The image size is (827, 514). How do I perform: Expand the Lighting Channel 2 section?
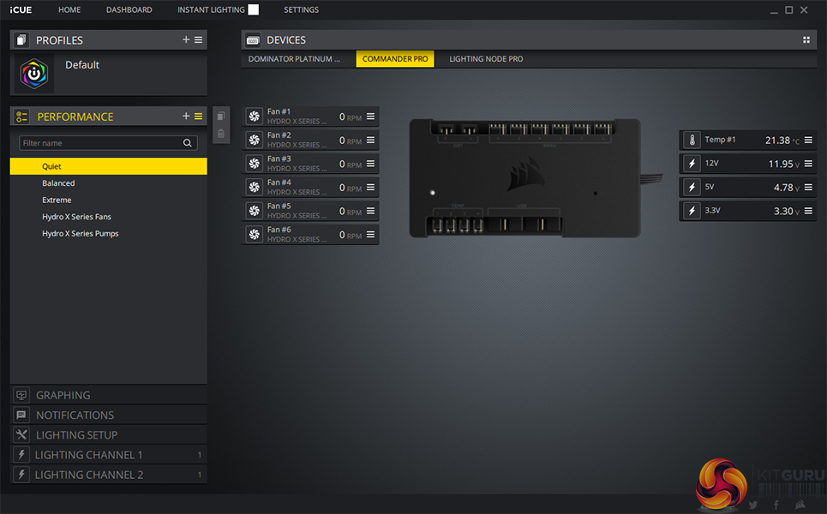109,475
